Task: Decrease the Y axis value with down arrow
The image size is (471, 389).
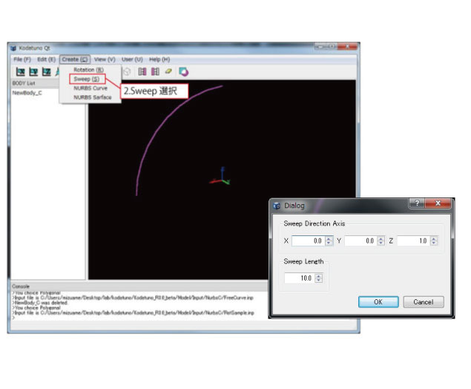Action: pyautogui.click(x=381, y=243)
